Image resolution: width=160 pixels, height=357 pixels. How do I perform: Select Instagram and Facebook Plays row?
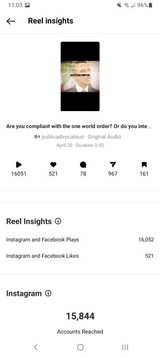pos(80,240)
